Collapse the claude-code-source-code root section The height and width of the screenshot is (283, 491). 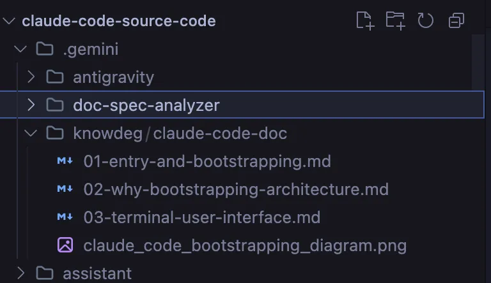pyautogui.click(x=9, y=21)
